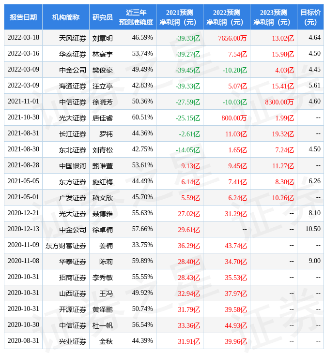Select 东方证券 institution cell
The image size is (324, 353).
(73, 182)
